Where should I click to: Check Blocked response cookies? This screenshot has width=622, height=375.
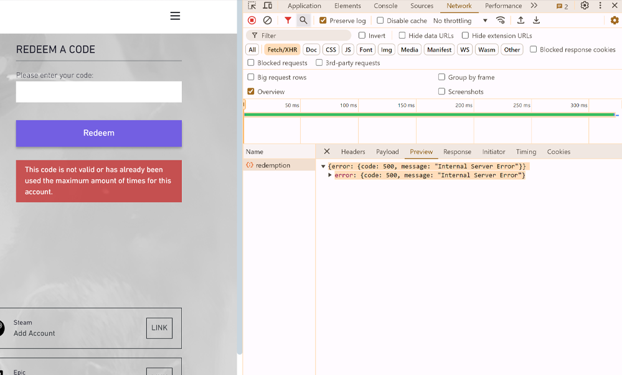tap(533, 49)
